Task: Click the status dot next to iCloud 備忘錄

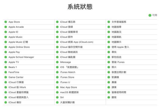Action: point(57,22)
